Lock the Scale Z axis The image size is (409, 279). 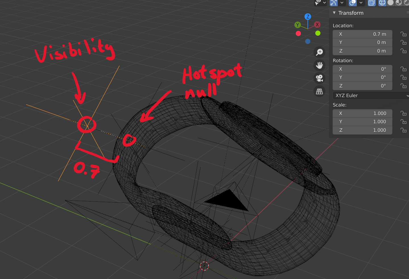click(403, 130)
